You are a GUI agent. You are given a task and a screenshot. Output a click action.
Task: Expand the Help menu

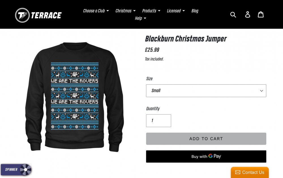(x=140, y=18)
